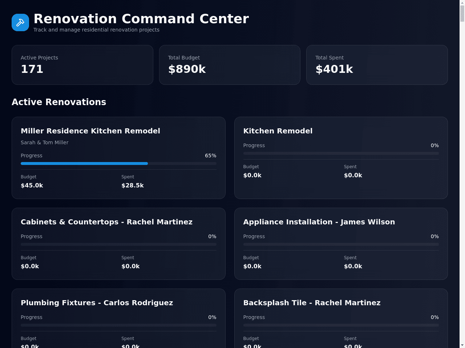Click the Miller Residence 65% progress bar

[x=118, y=163]
